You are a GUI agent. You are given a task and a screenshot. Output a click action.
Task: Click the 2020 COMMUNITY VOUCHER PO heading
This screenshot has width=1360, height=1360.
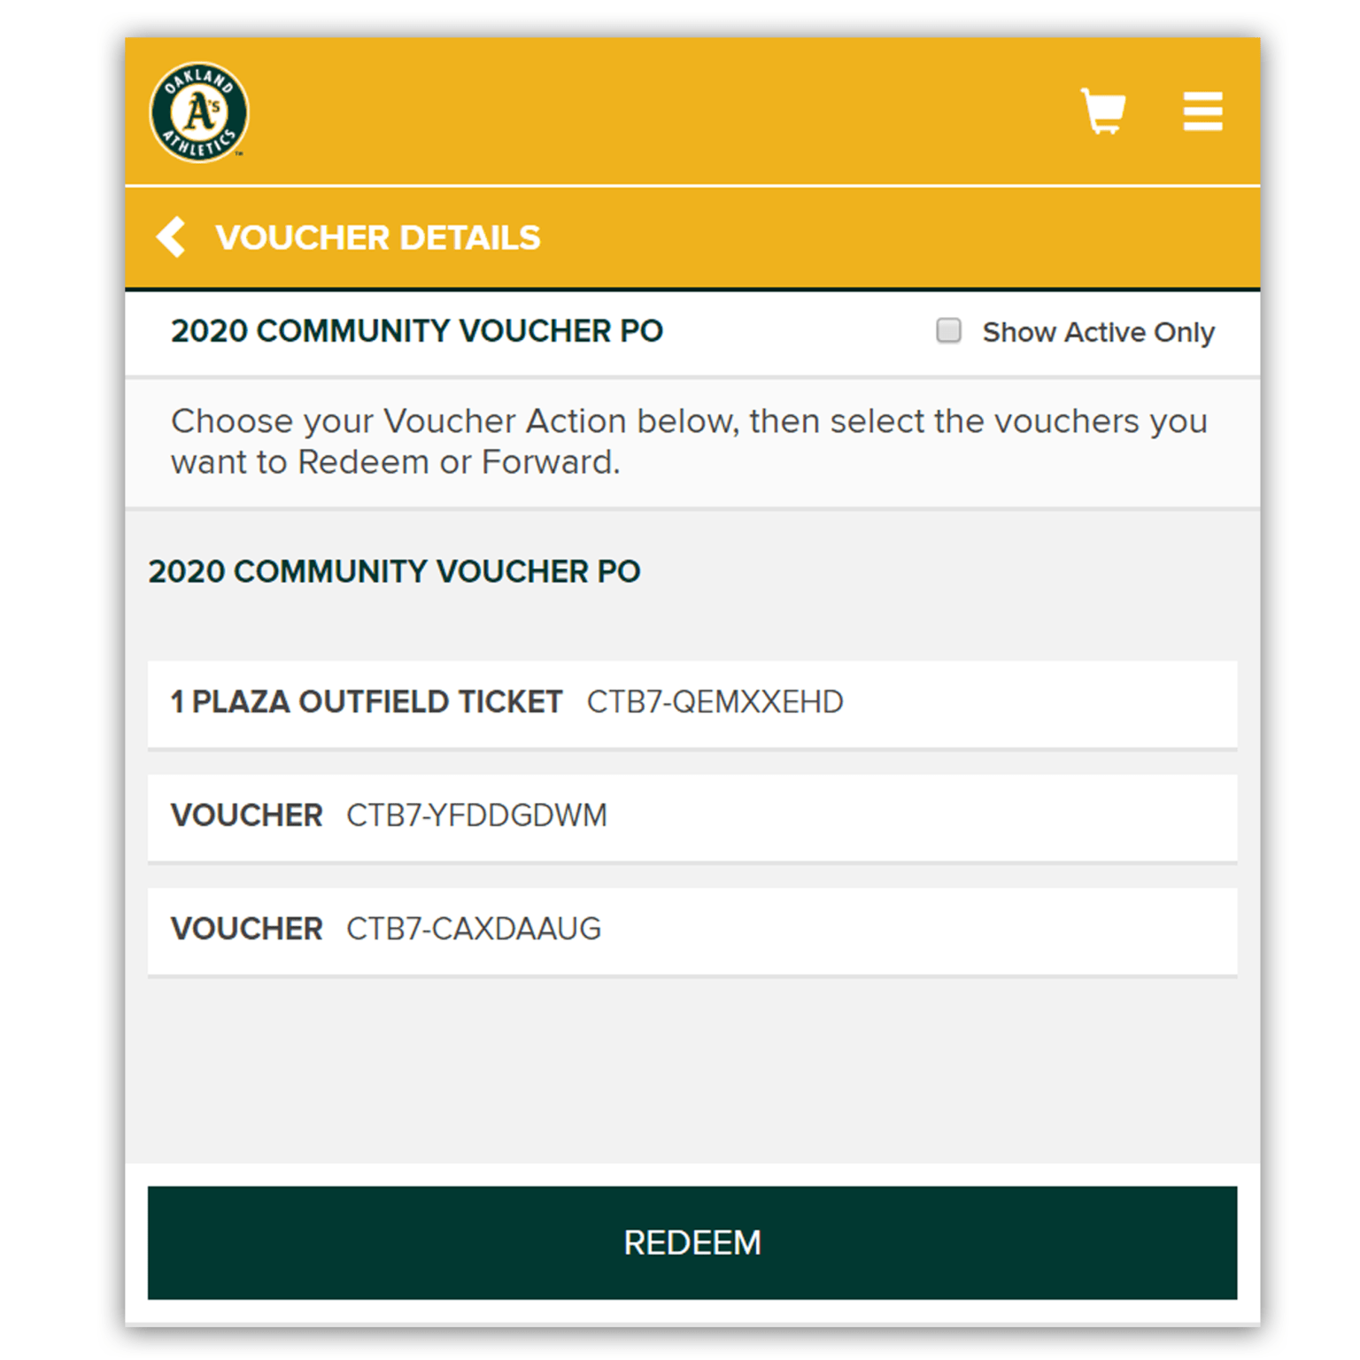pyautogui.click(x=416, y=331)
